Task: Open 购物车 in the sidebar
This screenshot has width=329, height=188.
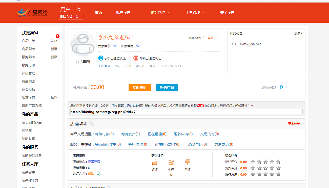Action: (x=27, y=130)
